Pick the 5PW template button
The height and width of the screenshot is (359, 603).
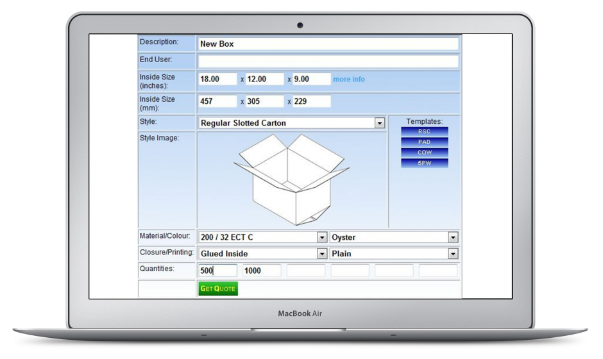click(x=424, y=163)
